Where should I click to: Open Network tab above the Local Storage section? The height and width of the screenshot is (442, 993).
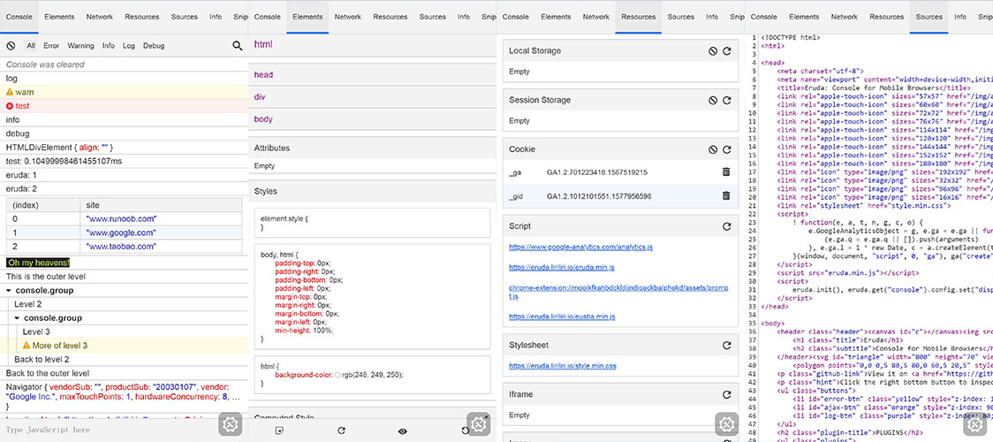(x=595, y=17)
